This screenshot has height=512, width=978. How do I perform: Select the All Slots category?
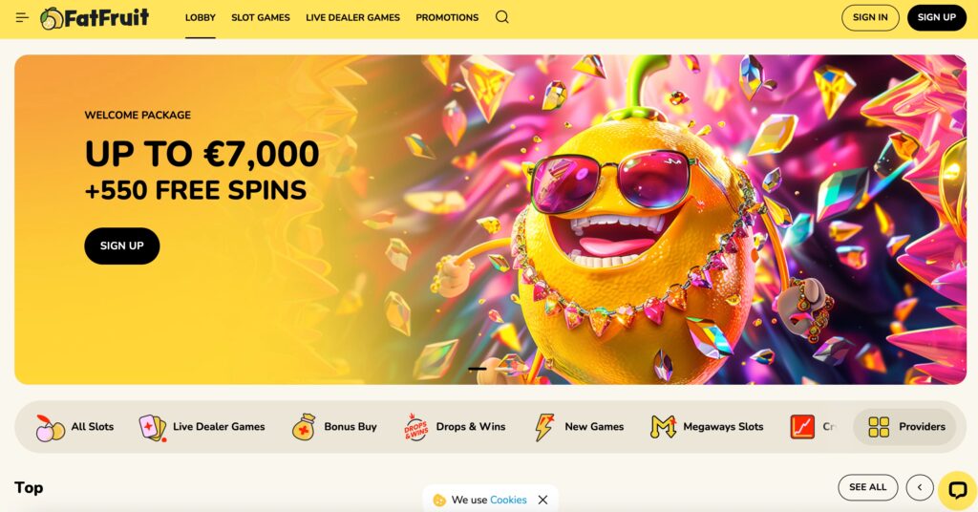point(74,427)
